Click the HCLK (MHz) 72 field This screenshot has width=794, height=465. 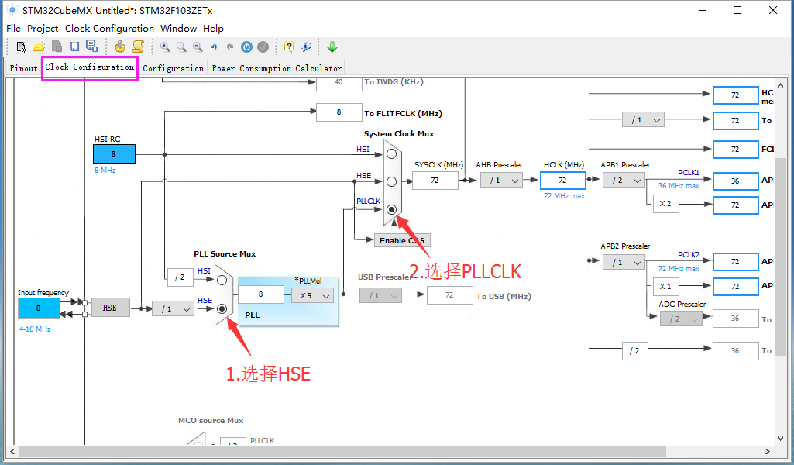tap(562, 181)
